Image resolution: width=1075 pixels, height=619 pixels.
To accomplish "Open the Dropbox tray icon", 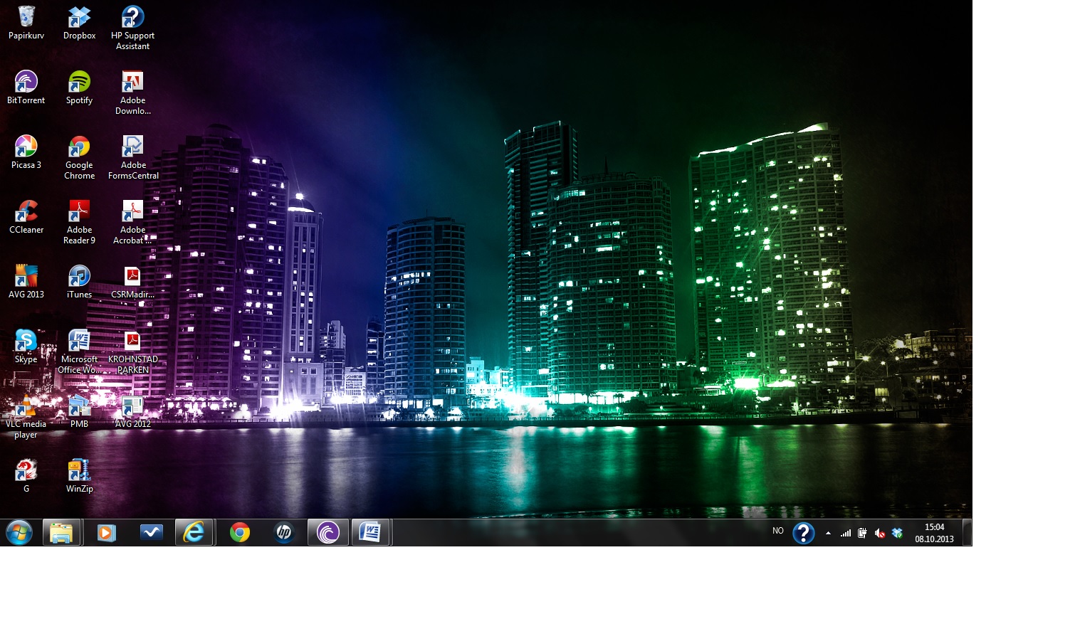I will tap(897, 533).
